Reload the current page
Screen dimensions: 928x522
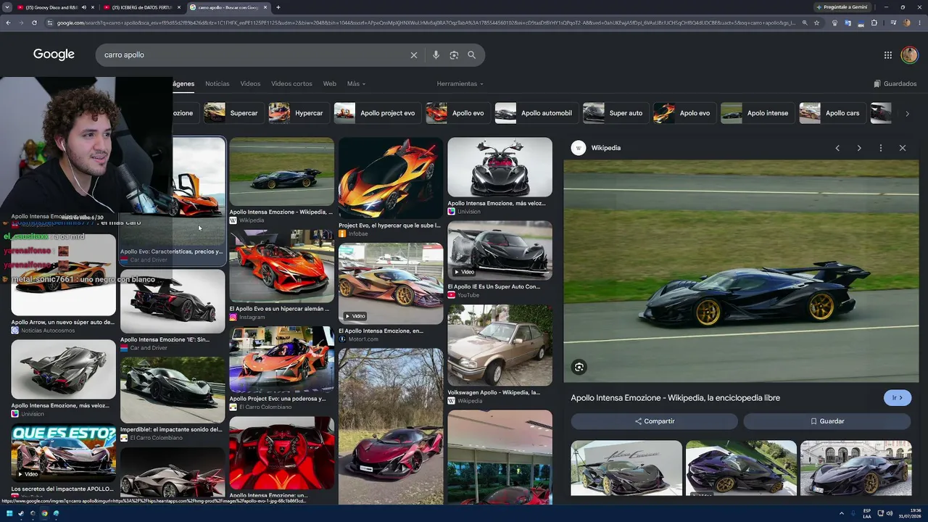tap(34, 22)
